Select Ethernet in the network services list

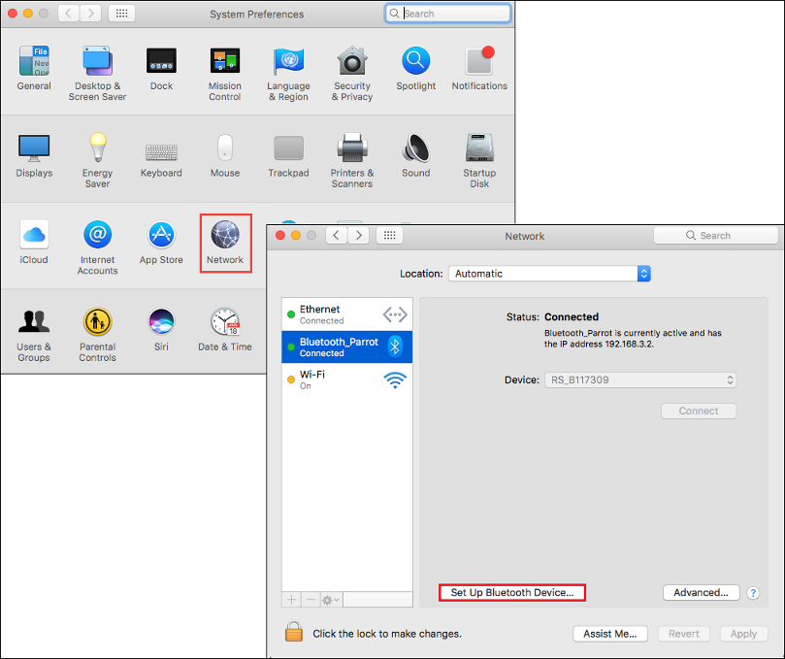point(346,314)
